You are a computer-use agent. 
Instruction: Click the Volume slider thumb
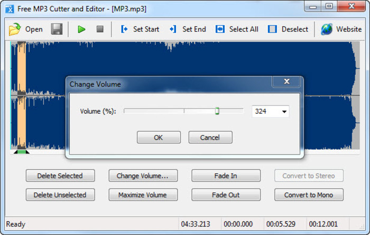click(x=217, y=111)
